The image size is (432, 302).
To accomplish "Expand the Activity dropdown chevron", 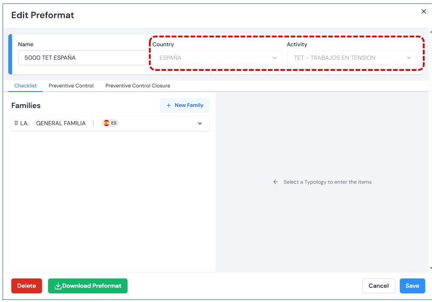I will 408,58.
